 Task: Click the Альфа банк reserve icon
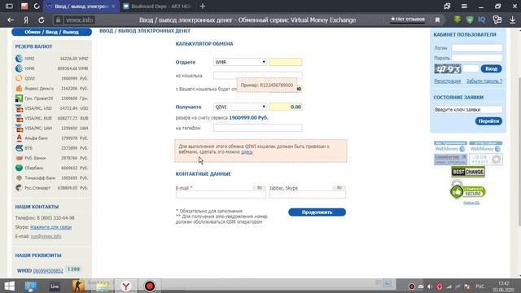[x=19, y=138]
